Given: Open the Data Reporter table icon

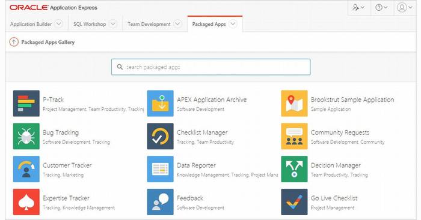Looking at the screenshot, I should (161, 169).
